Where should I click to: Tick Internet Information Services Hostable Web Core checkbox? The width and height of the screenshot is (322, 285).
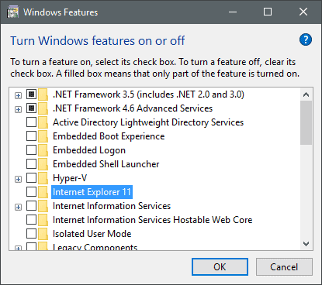(x=31, y=220)
